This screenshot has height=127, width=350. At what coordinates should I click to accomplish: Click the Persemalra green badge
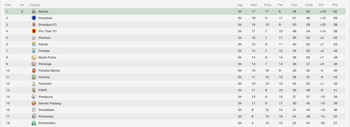[x=34, y=123]
